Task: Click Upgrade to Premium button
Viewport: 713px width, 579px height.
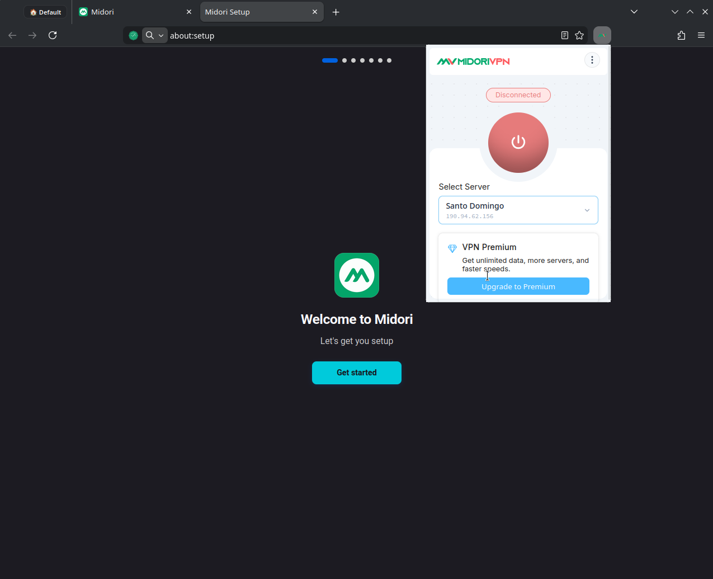Action: 518,286
